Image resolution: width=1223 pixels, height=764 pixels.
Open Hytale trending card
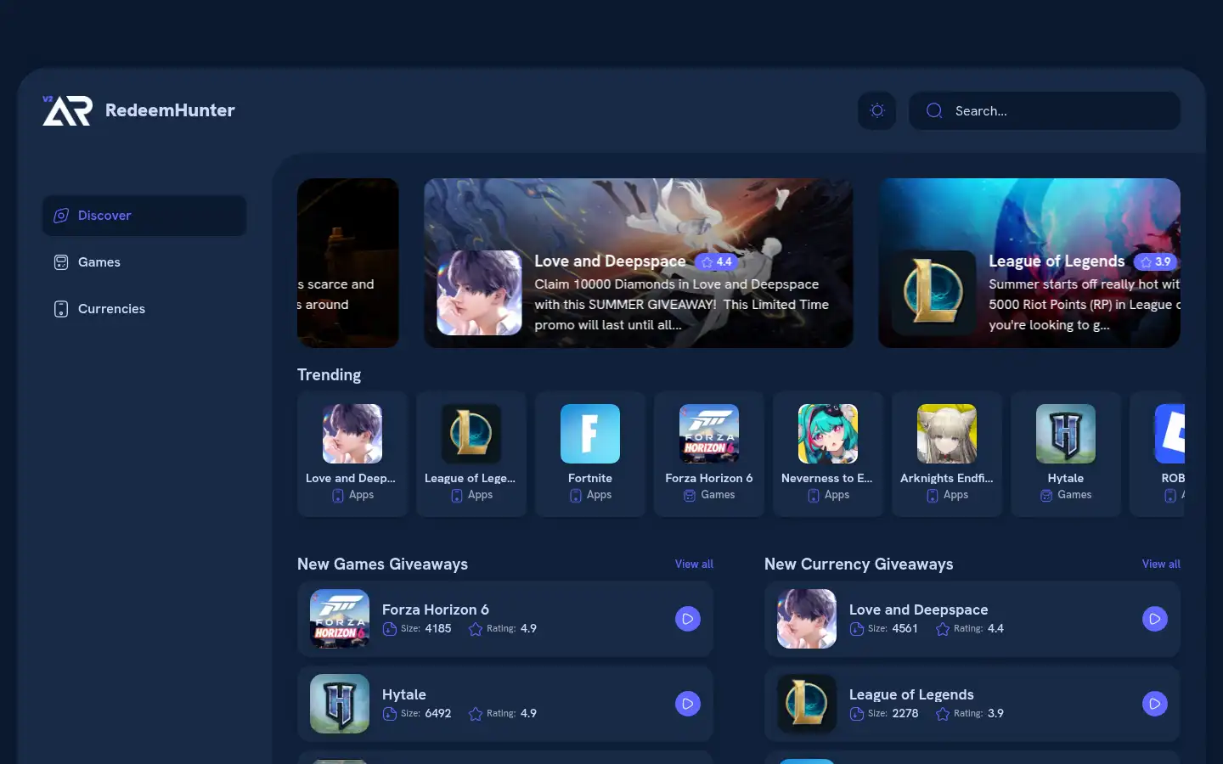(1066, 454)
